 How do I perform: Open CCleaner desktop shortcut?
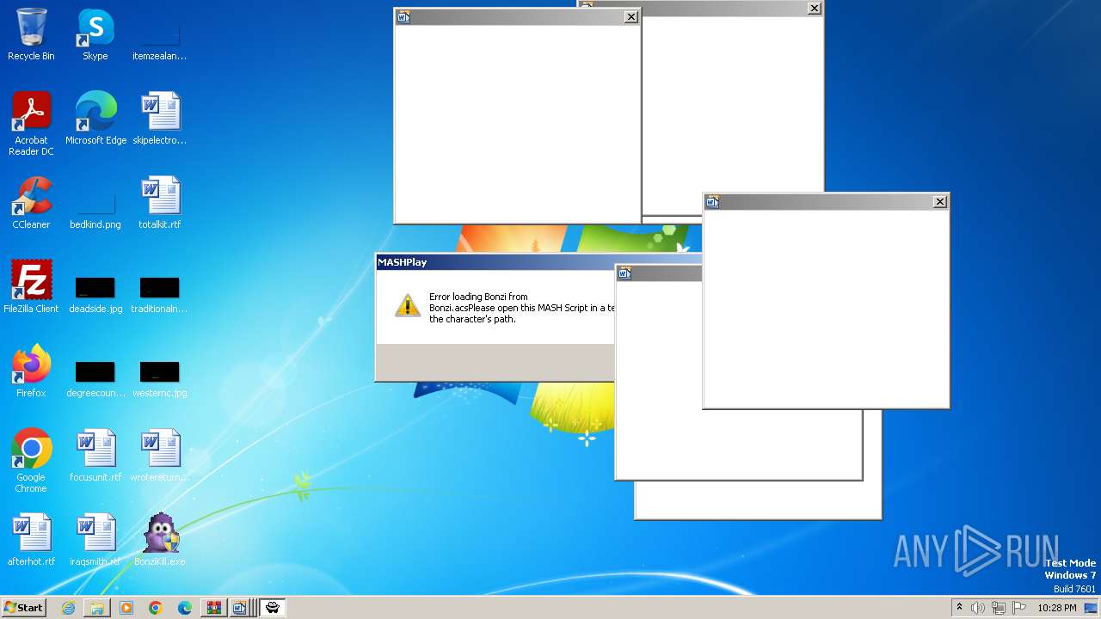tap(31, 203)
